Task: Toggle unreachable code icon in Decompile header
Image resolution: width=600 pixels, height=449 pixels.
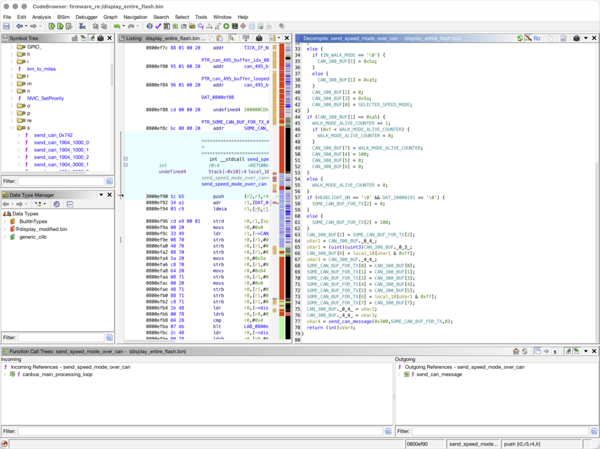Action: coord(529,38)
